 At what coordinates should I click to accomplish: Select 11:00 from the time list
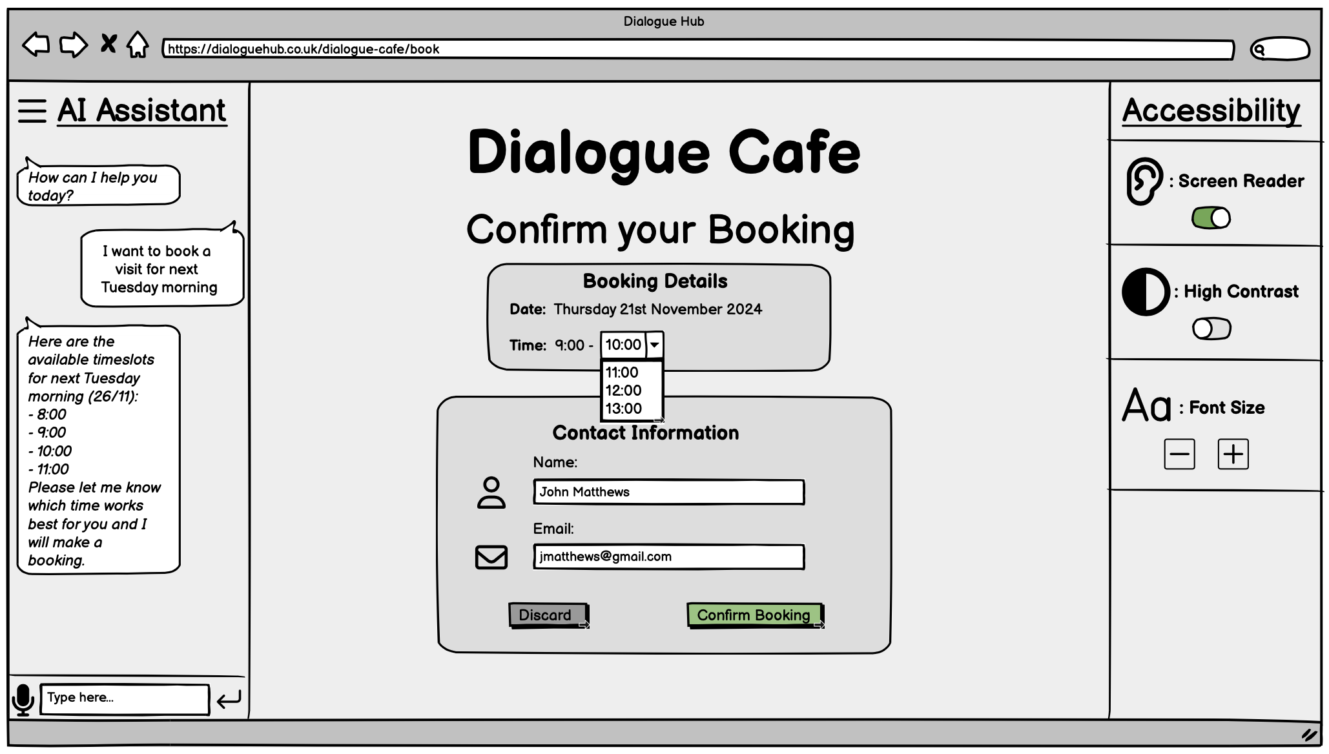pyautogui.click(x=622, y=372)
